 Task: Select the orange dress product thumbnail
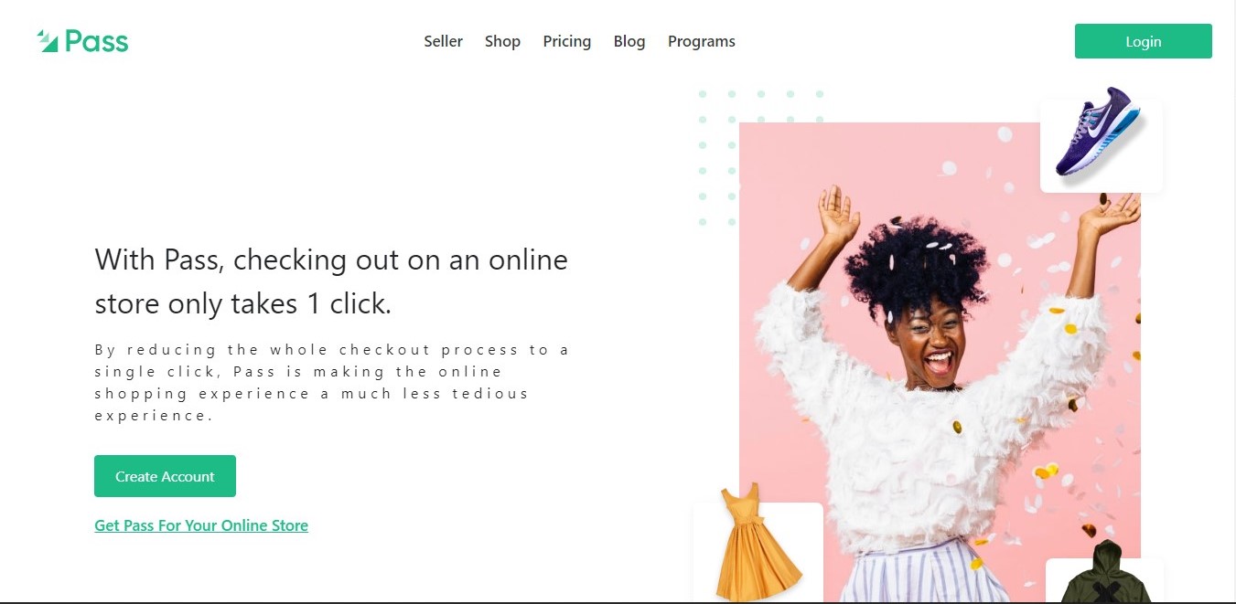pyautogui.click(x=758, y=551)
